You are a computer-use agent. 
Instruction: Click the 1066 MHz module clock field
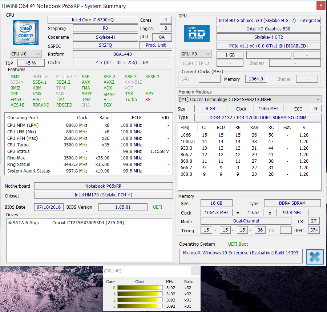pyautogui.click(x=269, y=109)
